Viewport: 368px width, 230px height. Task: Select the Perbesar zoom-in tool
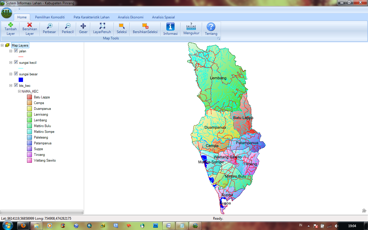click(49, 29)
